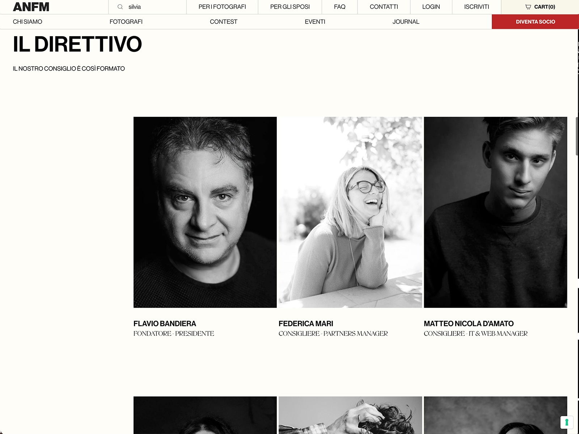The width and height of the screenshot is (579, 434).
Task: Click Flavio Bandiera's portrait photo
Action: point(205,212)
